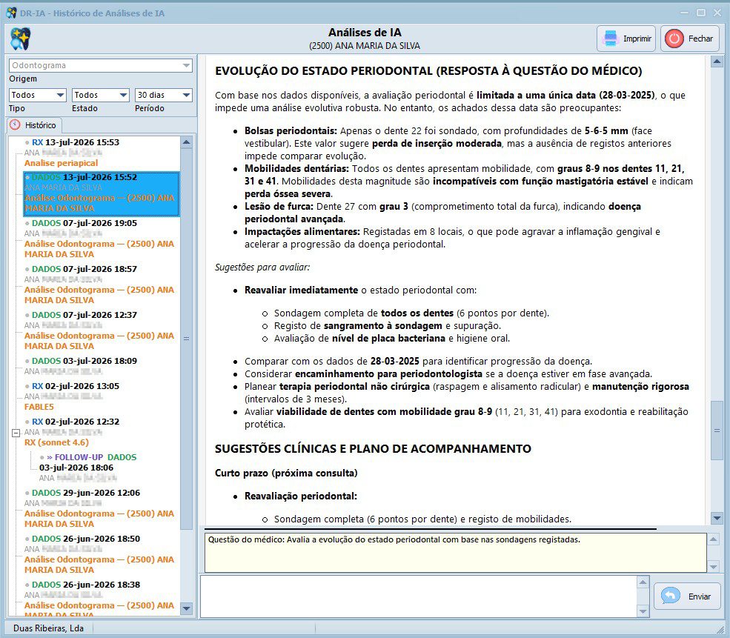Click the 'EVOLUÇÃO DO ESTADO PERIODONTAL' heading
The image size is (730, 638).
click(x=428, y=71)
